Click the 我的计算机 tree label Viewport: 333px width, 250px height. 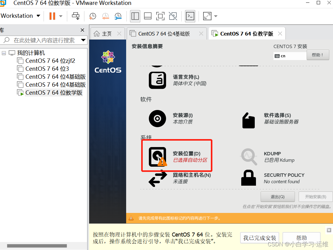pos(31,53)
